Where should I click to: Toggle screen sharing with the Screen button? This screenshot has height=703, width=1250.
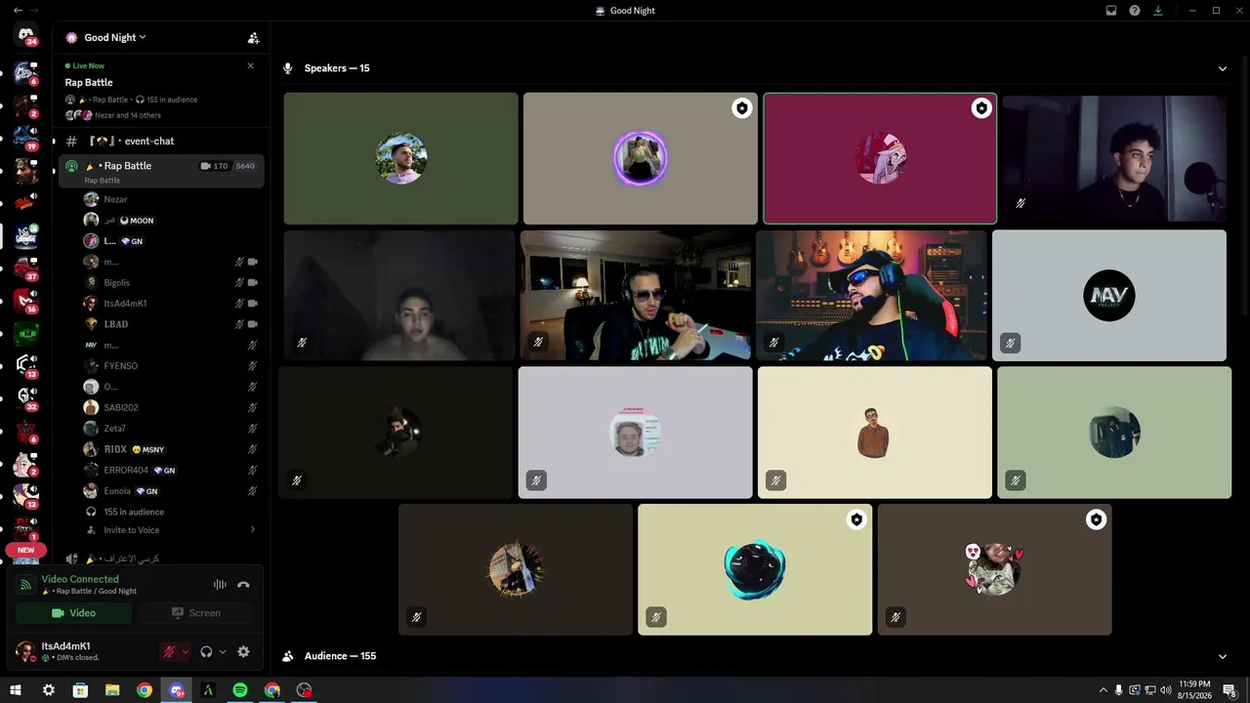pos(195,613)
